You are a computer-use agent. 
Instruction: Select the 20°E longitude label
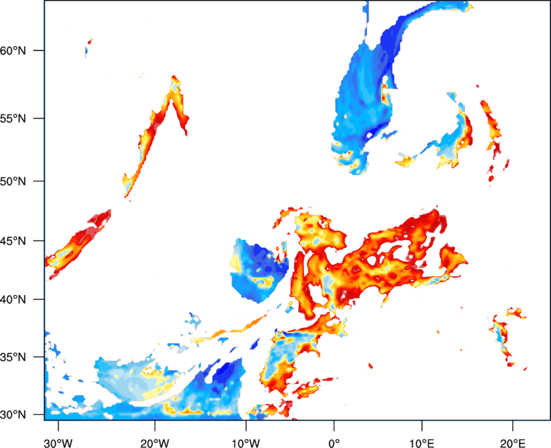[512, 443]
